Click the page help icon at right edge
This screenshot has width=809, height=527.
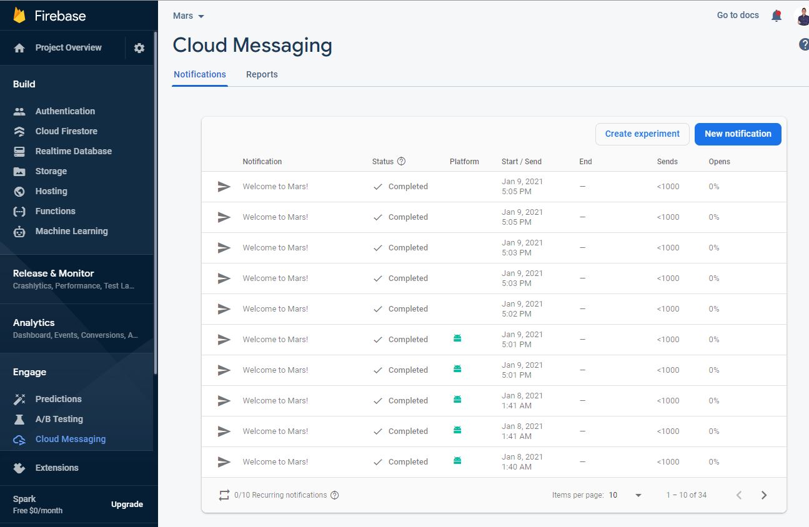[804, 44]
